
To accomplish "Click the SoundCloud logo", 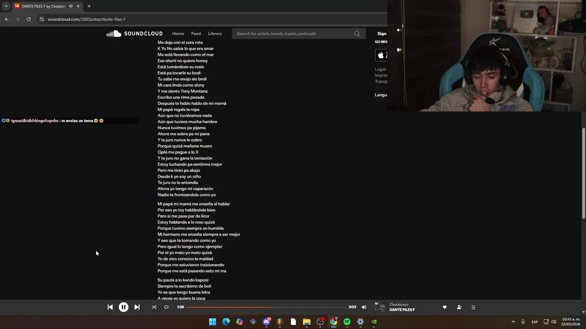I will click(135, 33).
